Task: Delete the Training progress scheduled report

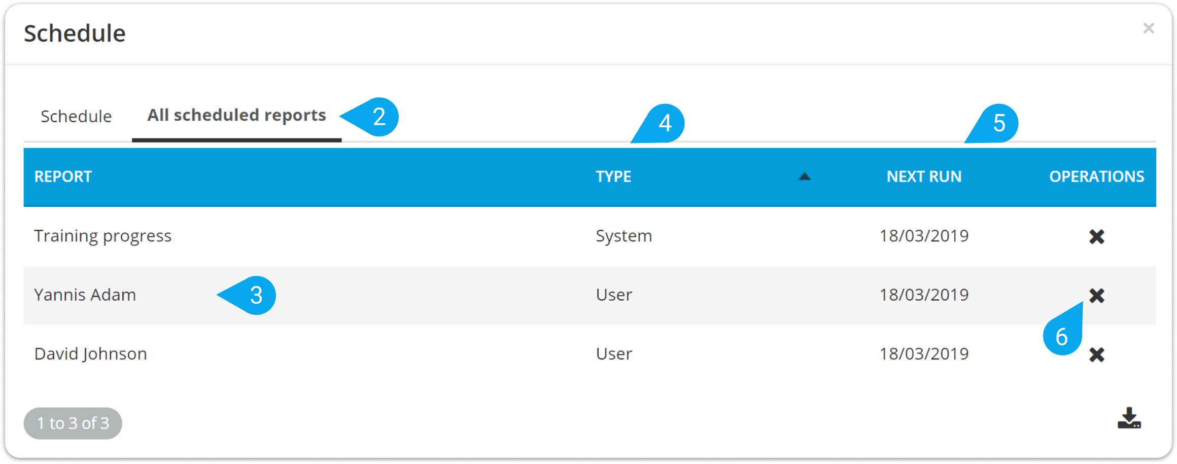Action: click(1096, 236)
